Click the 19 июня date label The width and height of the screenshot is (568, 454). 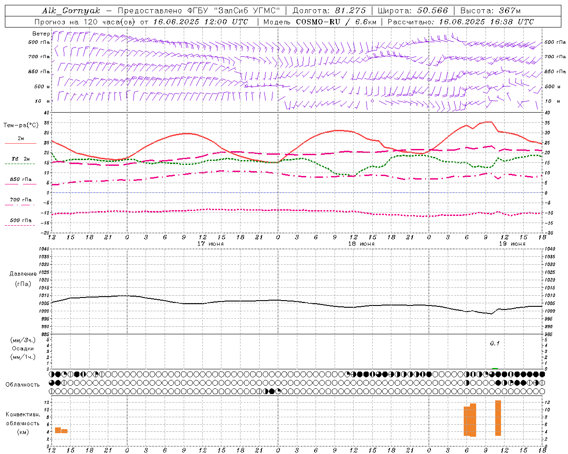(x=512, y=244)
